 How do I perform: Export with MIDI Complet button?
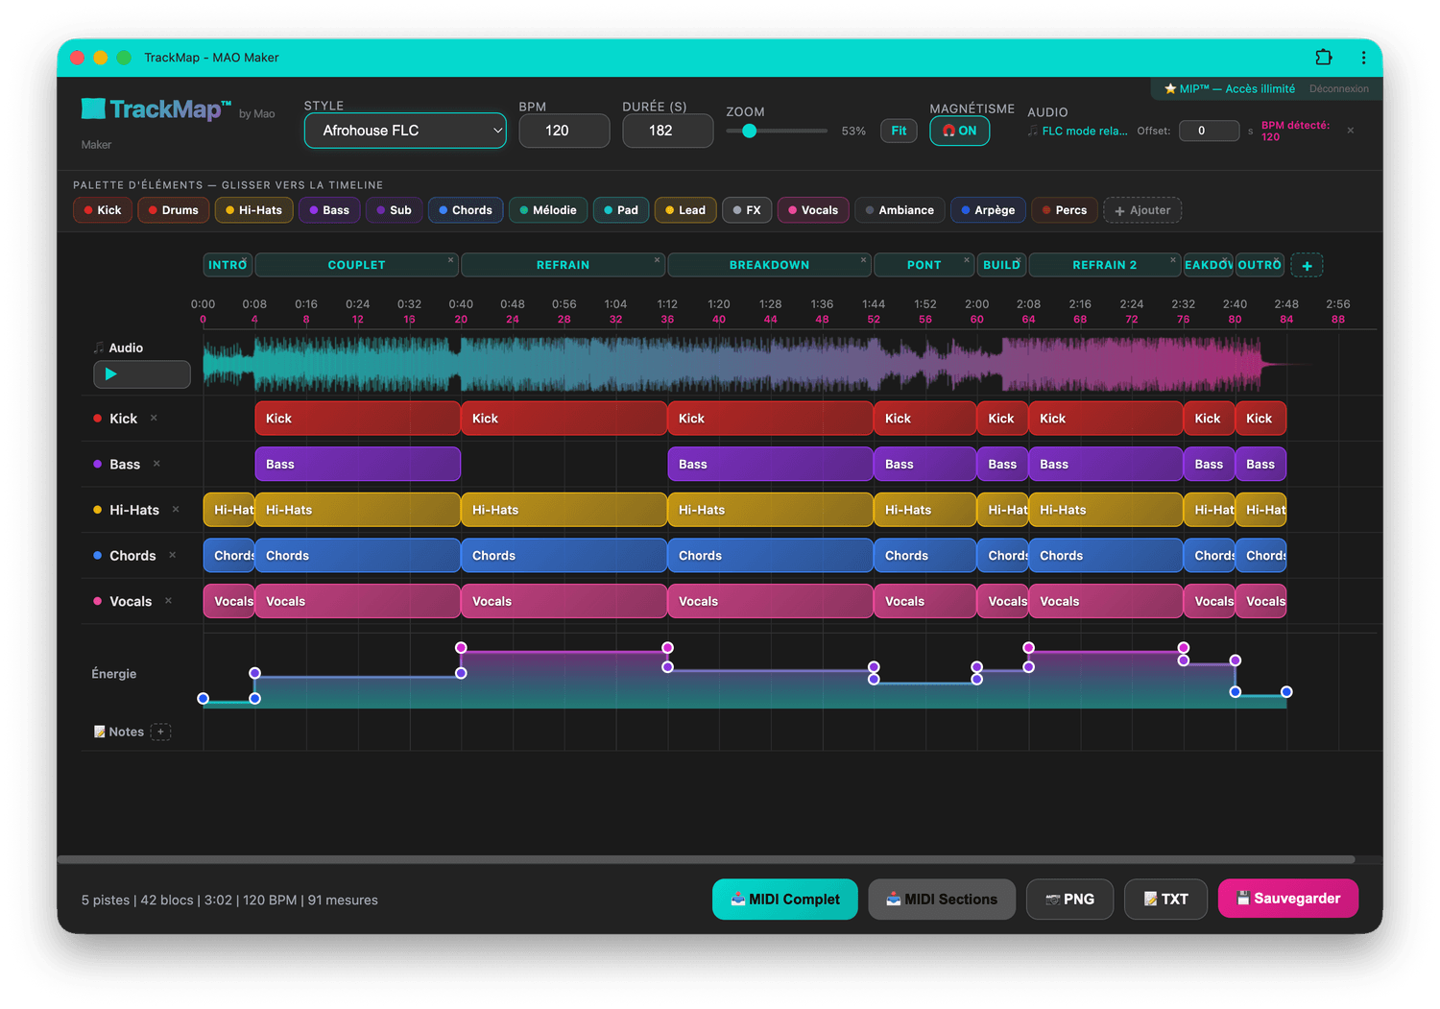(x=784, y=900)
